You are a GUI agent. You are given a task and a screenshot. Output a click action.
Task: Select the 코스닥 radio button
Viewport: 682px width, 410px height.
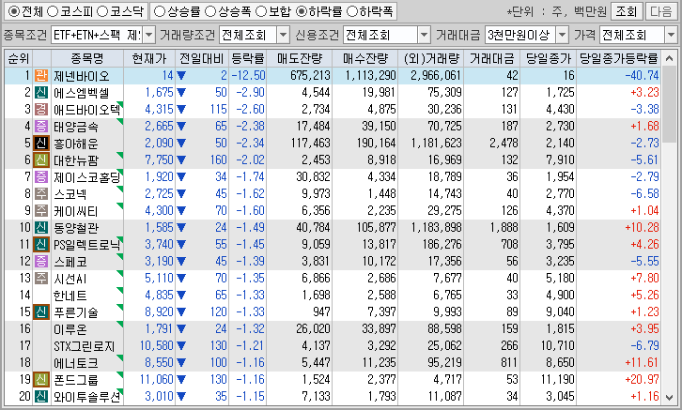point(102,11)
